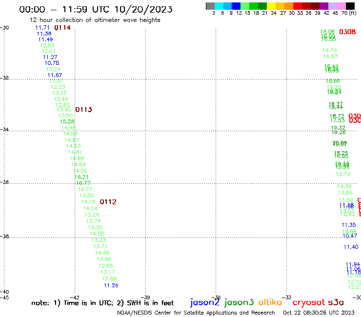Click the wave height value 12.65

(106, 266)
